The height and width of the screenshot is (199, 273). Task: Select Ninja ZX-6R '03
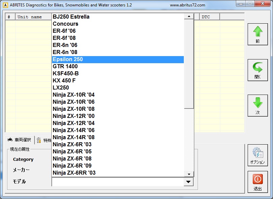118,145
